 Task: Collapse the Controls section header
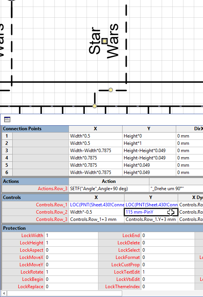[35, 197]
